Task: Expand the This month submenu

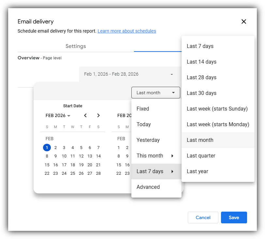Action: (x=150, y=156)
